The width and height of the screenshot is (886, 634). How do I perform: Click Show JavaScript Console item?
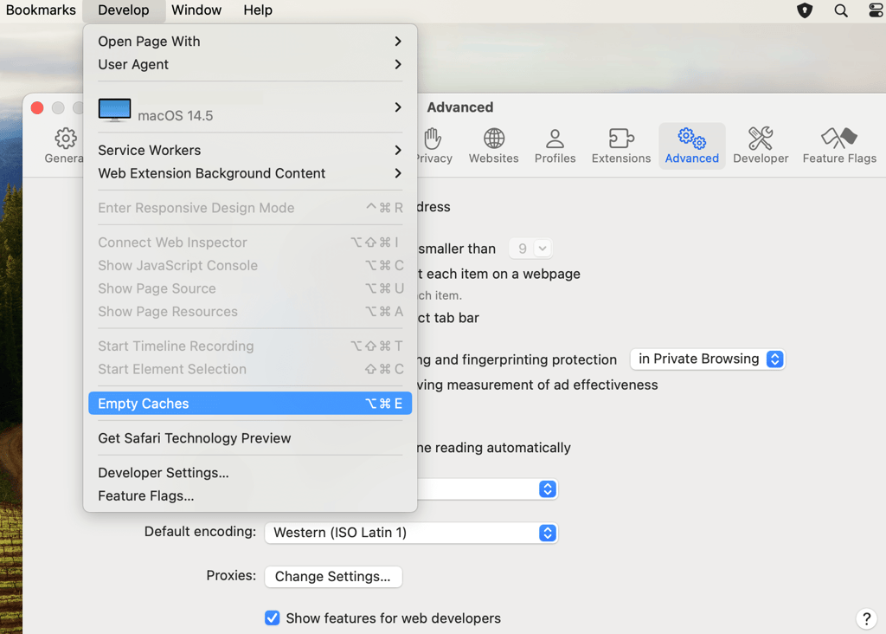[x=250, y=266]
